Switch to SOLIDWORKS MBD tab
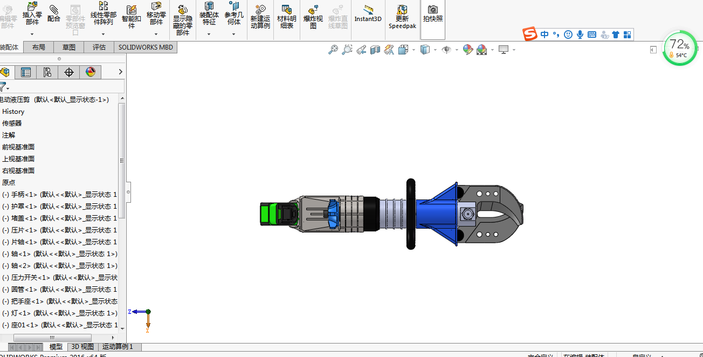Screen dimensions: 703x357 coord(146,47)
